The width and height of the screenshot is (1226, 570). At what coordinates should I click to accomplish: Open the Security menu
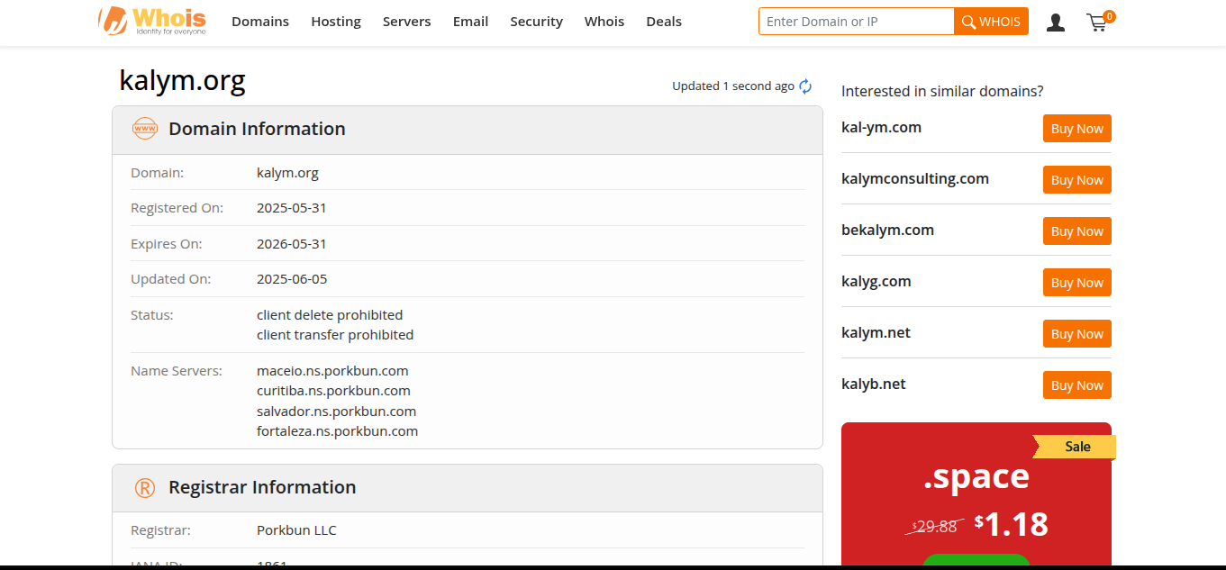(536, 22)
